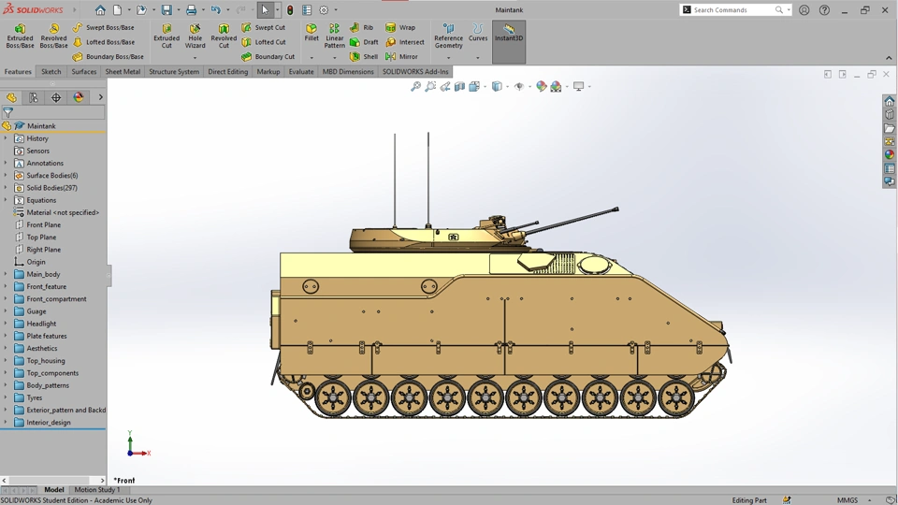Viewport: 898px width, 505px height.
Task: Choose Swept Cut command
Action: tap(263, 27)
